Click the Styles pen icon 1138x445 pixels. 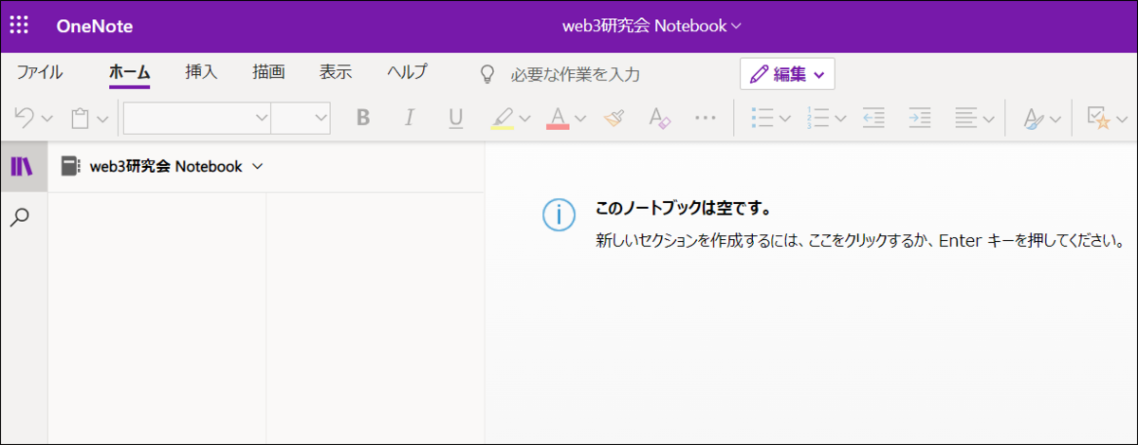1033,118
